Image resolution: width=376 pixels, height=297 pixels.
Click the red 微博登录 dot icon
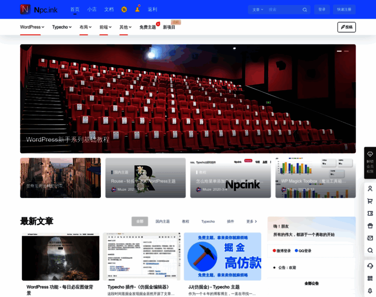pyautogui.click(x=274, y=250)
